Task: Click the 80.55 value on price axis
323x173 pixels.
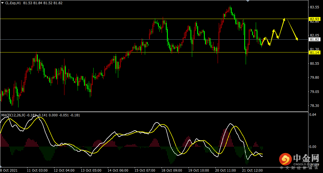Action: pos(315,64)
